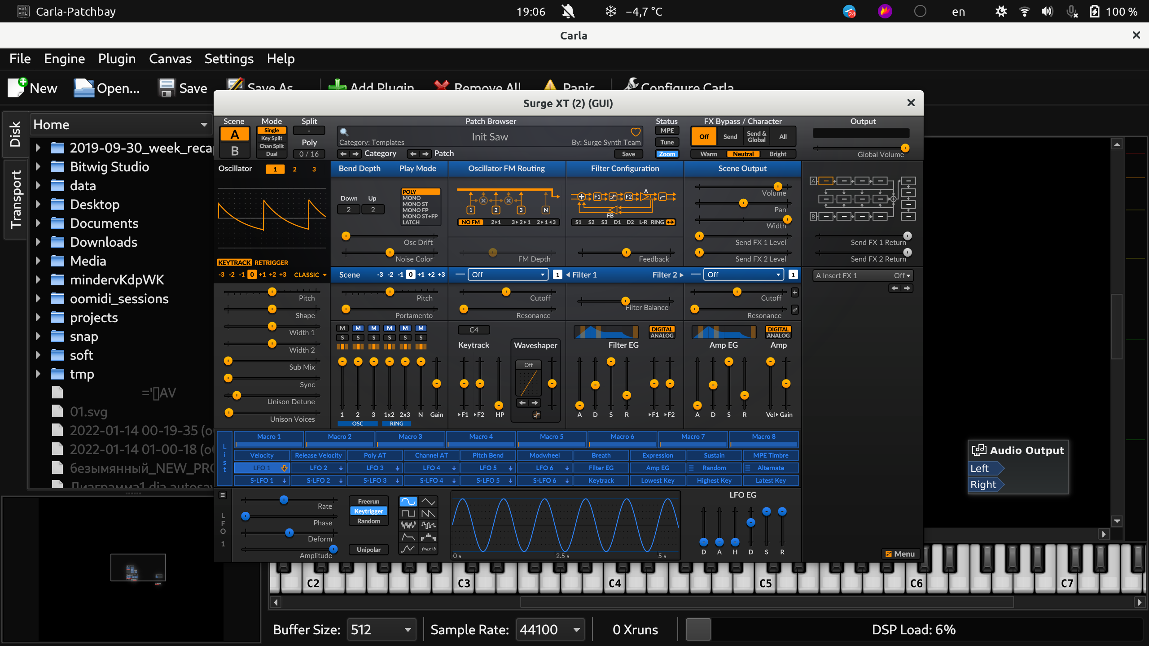Open the Buffer Size dropdown
Screen dimensions: 1149x646
[x=381, y=629]
